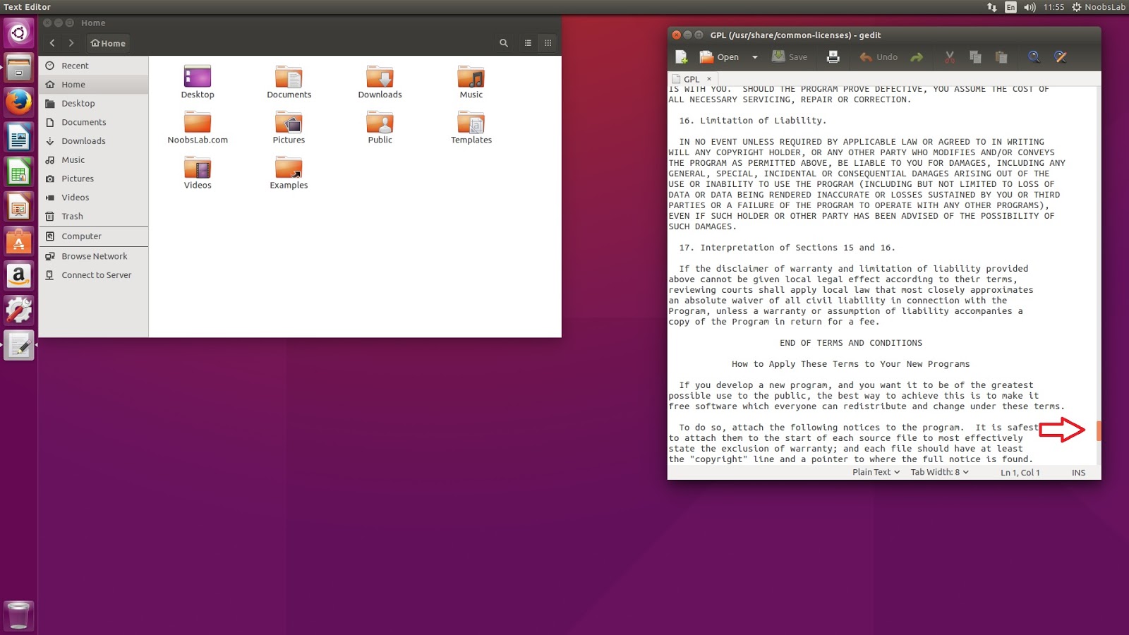The image size is (1129, 635).
Task: Cut the selected text in gedit
Action: (x=949, y=57)
